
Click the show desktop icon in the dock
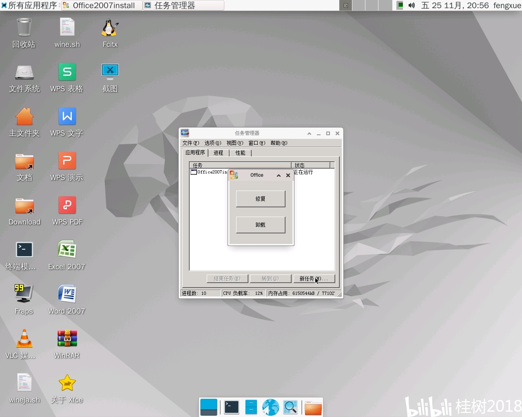[209, 407]
